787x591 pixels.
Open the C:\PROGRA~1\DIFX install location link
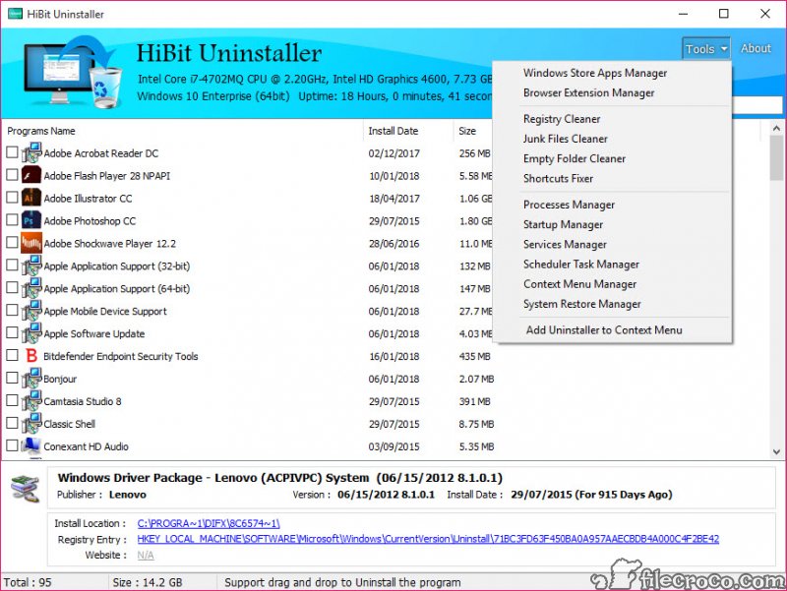tap(209, 523)
